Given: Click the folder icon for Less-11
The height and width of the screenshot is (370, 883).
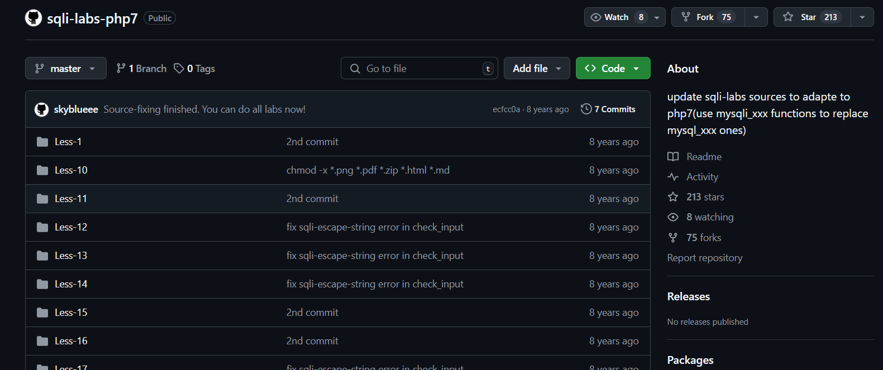Looking at the screenshot, I should [42, 199].
